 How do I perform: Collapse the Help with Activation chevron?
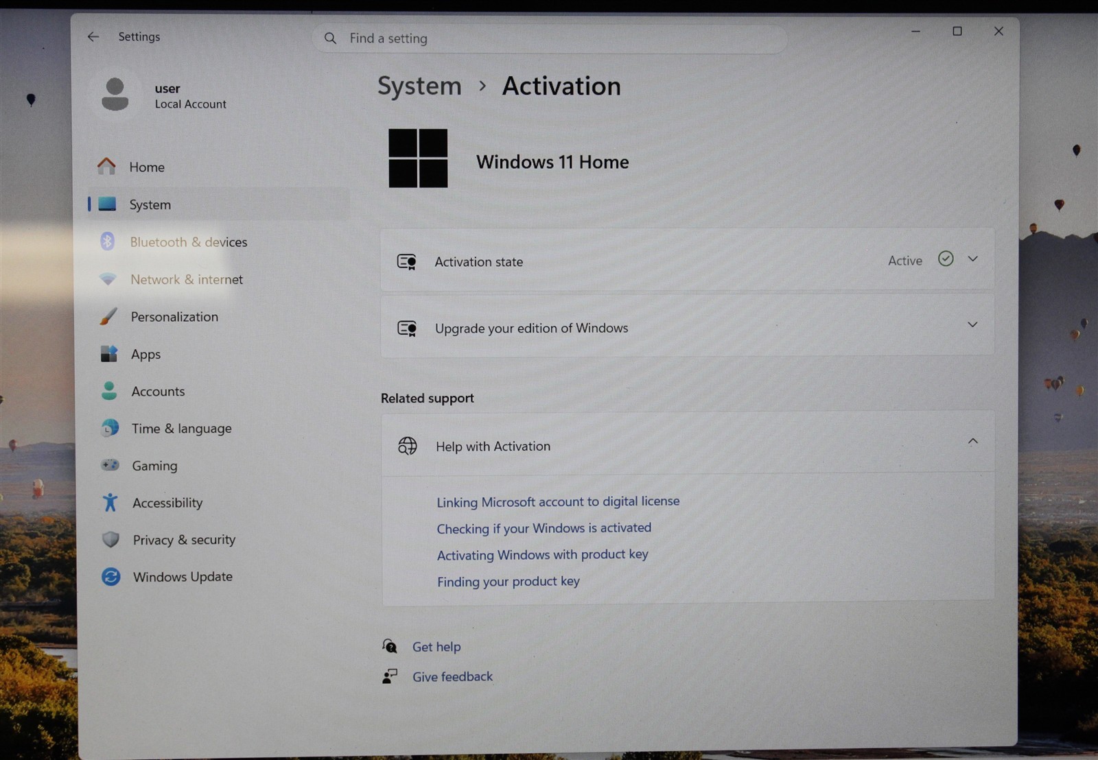(x=972, y=441)
